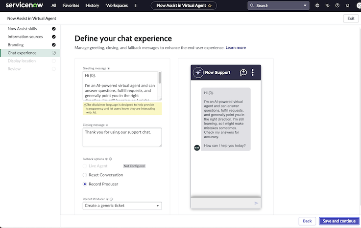Open the help question mark icon
This screenshot has width=361, height=228.
[x=337, y=5]
